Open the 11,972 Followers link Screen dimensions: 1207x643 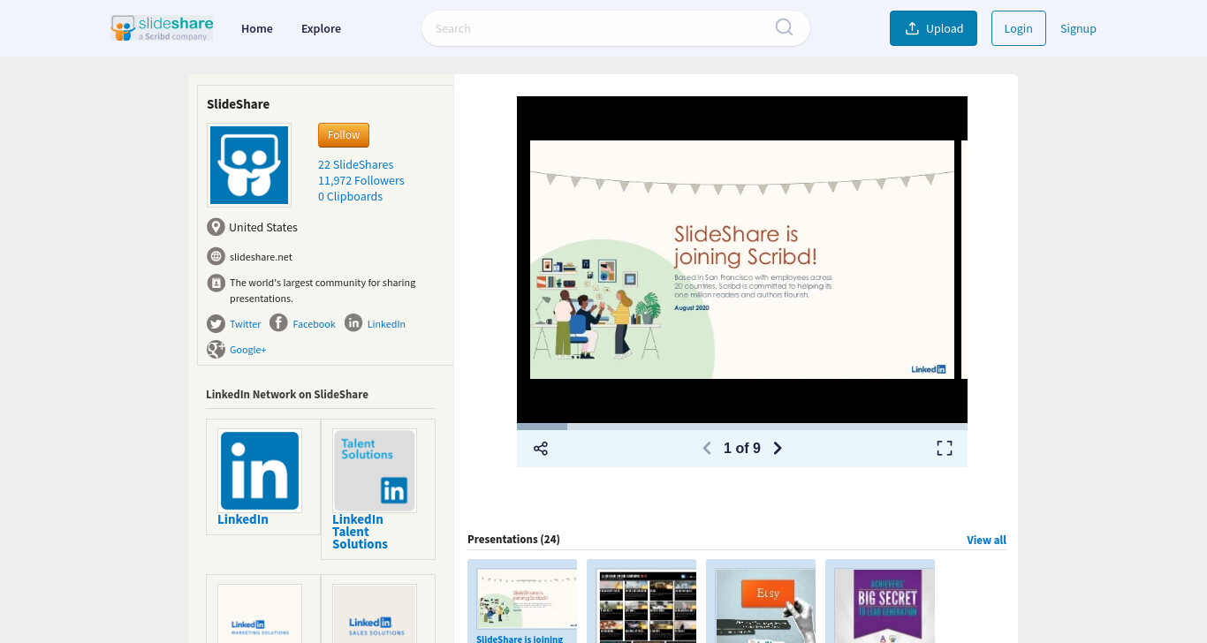point(361,181)
